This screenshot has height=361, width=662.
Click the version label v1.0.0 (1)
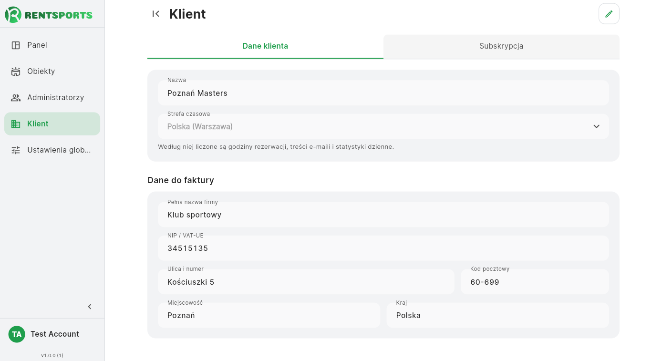[52, 355]
